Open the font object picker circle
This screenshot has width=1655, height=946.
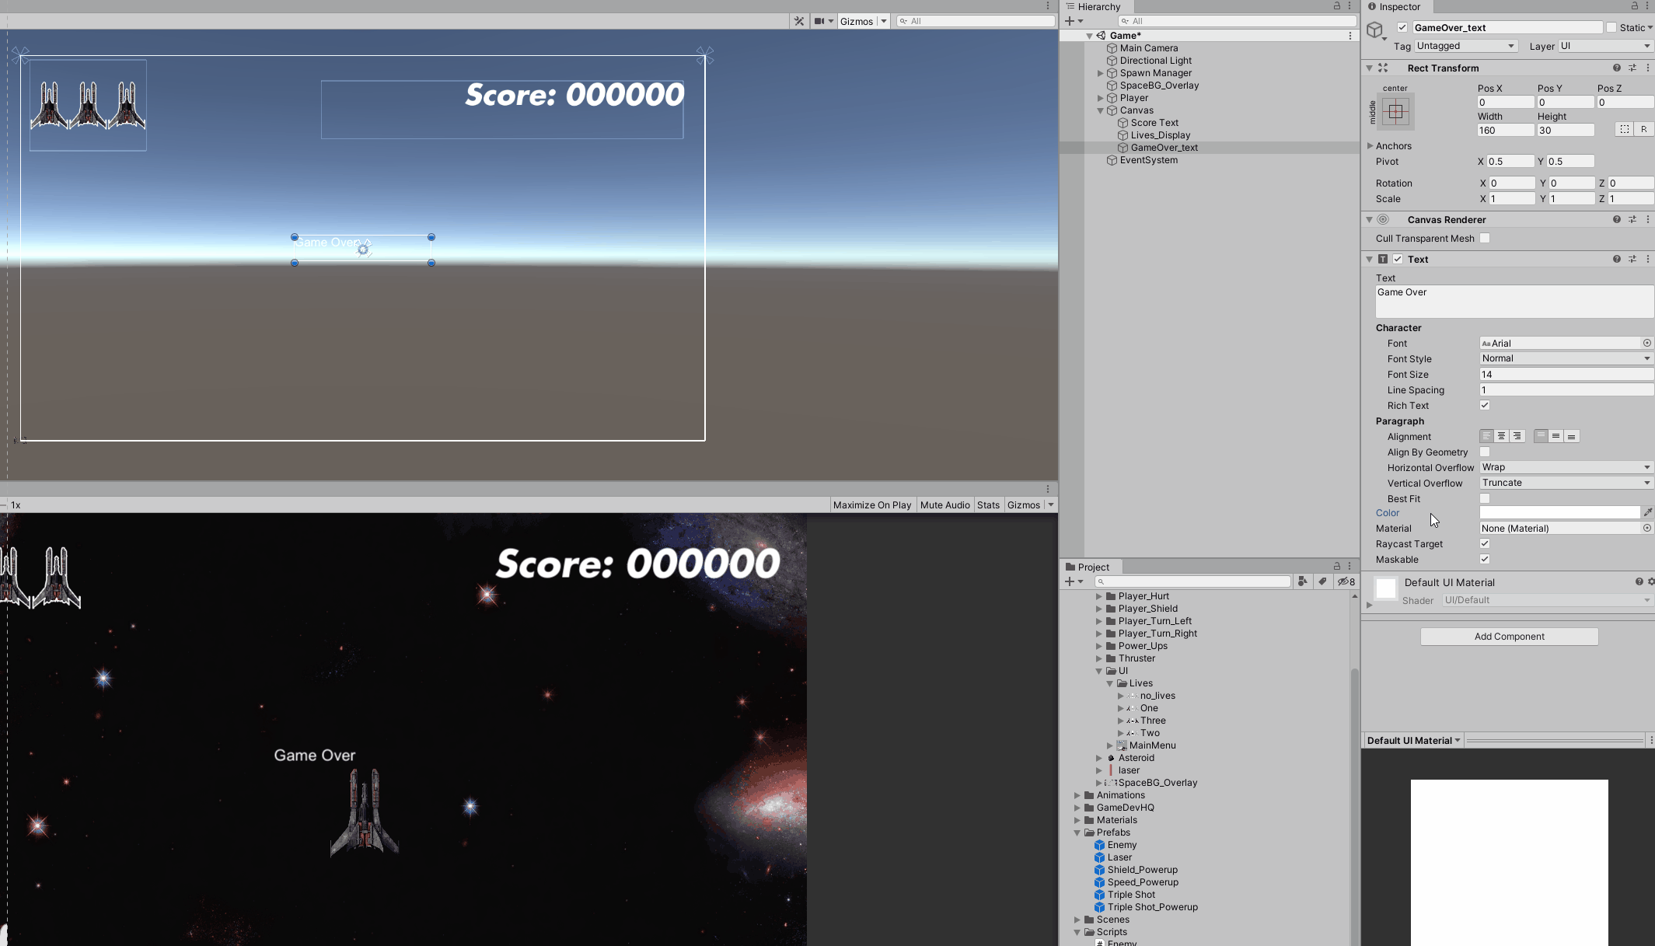[1646, 343]
